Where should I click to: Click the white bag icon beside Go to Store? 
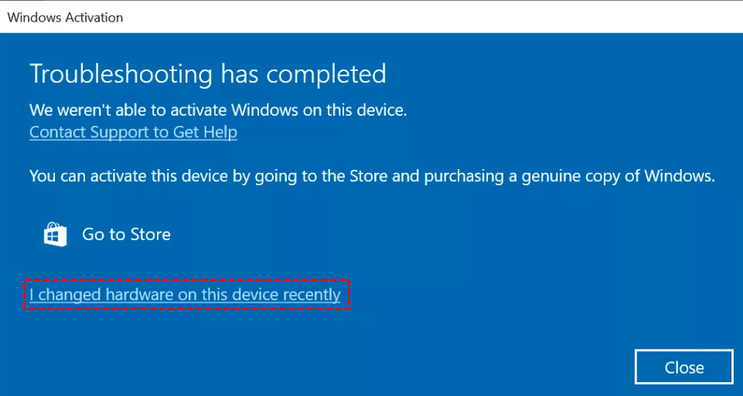coord(56,235)
